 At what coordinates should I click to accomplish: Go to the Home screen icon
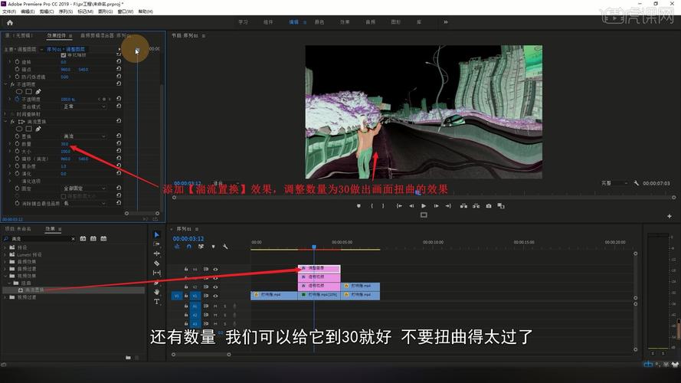click(x=9, y=22)
